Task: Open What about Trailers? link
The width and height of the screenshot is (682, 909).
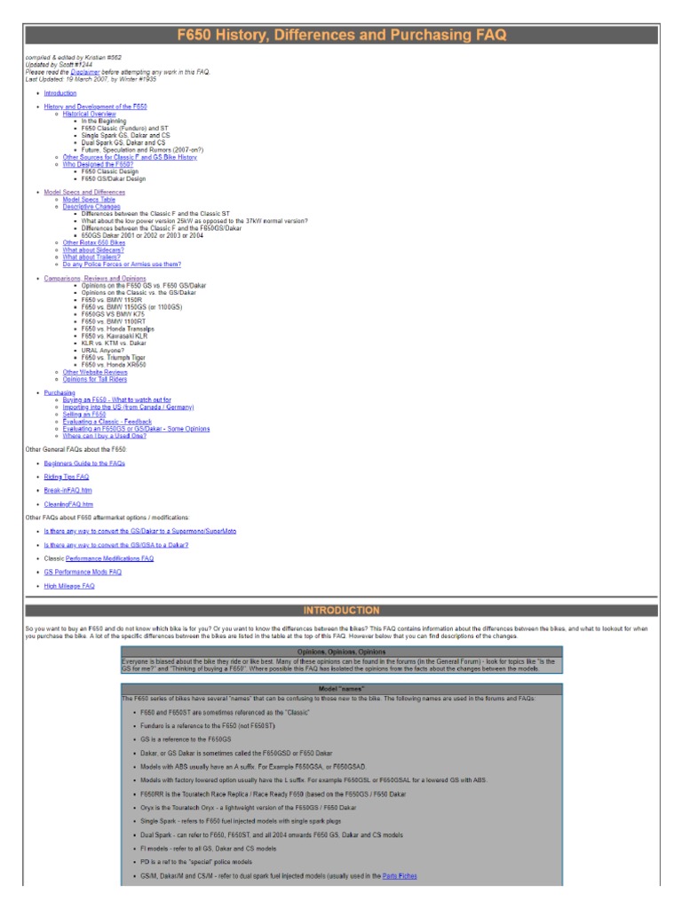Action: pos(91,257)
